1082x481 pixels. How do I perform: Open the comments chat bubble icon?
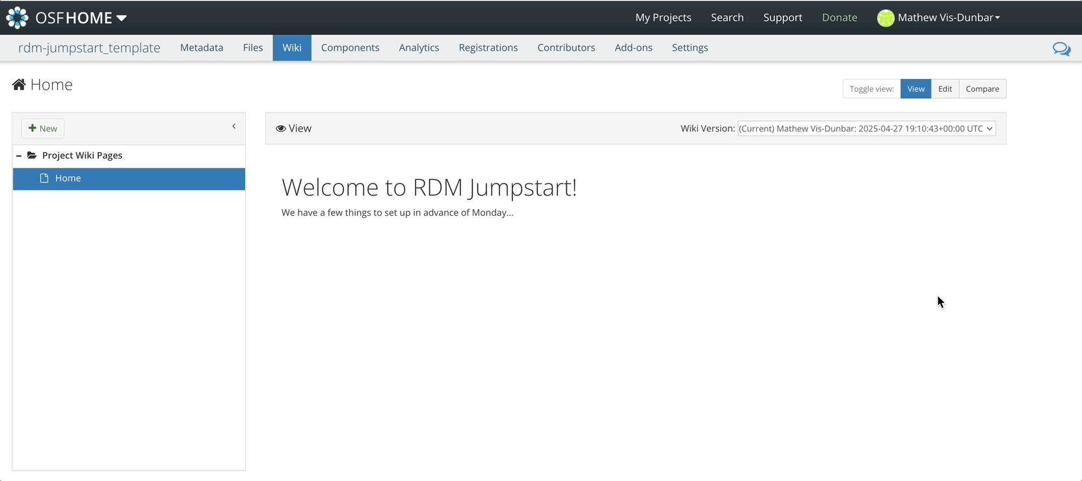(1061, 49)
